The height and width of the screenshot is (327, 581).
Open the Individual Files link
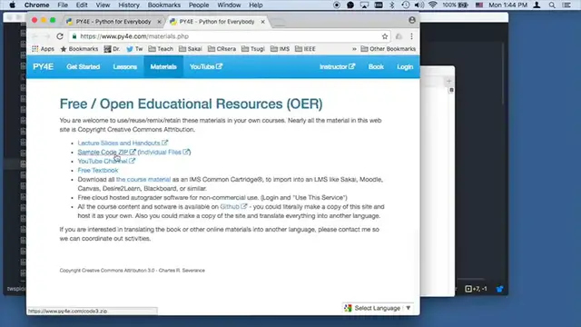pos(164,152)
